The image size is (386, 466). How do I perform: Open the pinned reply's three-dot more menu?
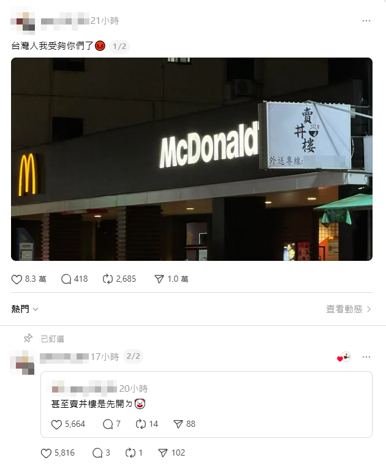point(366,357)
